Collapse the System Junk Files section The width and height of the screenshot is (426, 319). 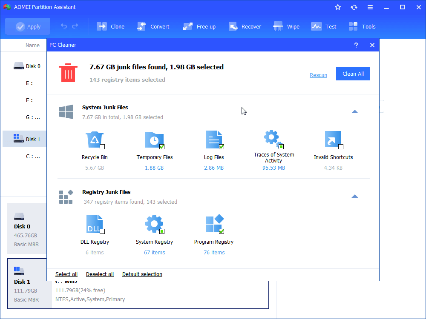tap(354, 111)
